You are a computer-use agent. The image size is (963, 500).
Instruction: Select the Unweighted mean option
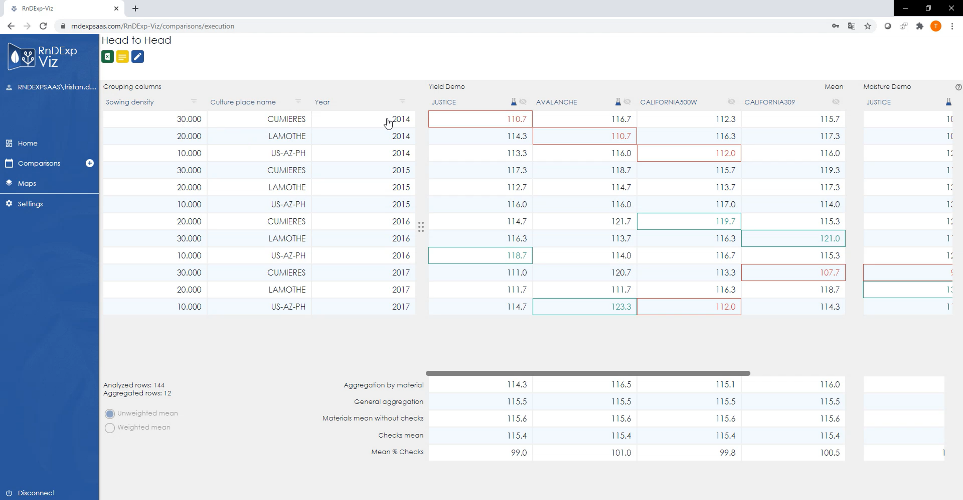click(110, 414)
